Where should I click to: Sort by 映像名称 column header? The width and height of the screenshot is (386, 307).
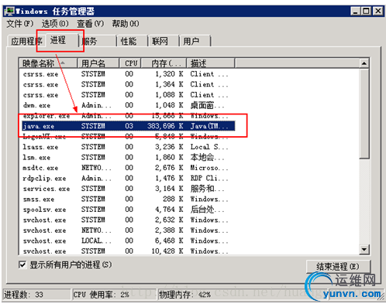tap(48, 63)
